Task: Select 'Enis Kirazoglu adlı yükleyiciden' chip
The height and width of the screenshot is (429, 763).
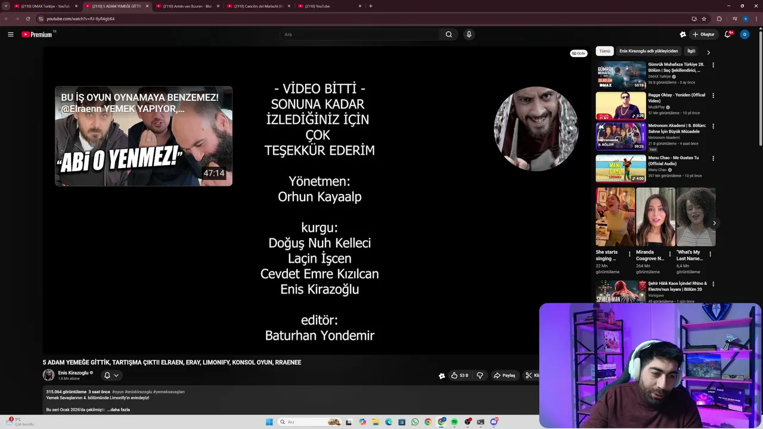Action: (x=649, y=51)
